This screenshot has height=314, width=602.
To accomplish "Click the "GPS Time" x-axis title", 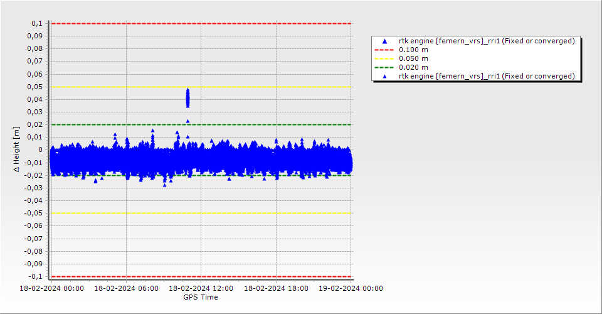I will point(201,297).
